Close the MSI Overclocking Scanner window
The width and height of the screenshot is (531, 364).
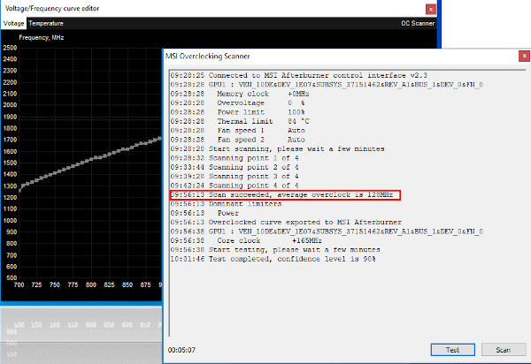click(524, 57)
